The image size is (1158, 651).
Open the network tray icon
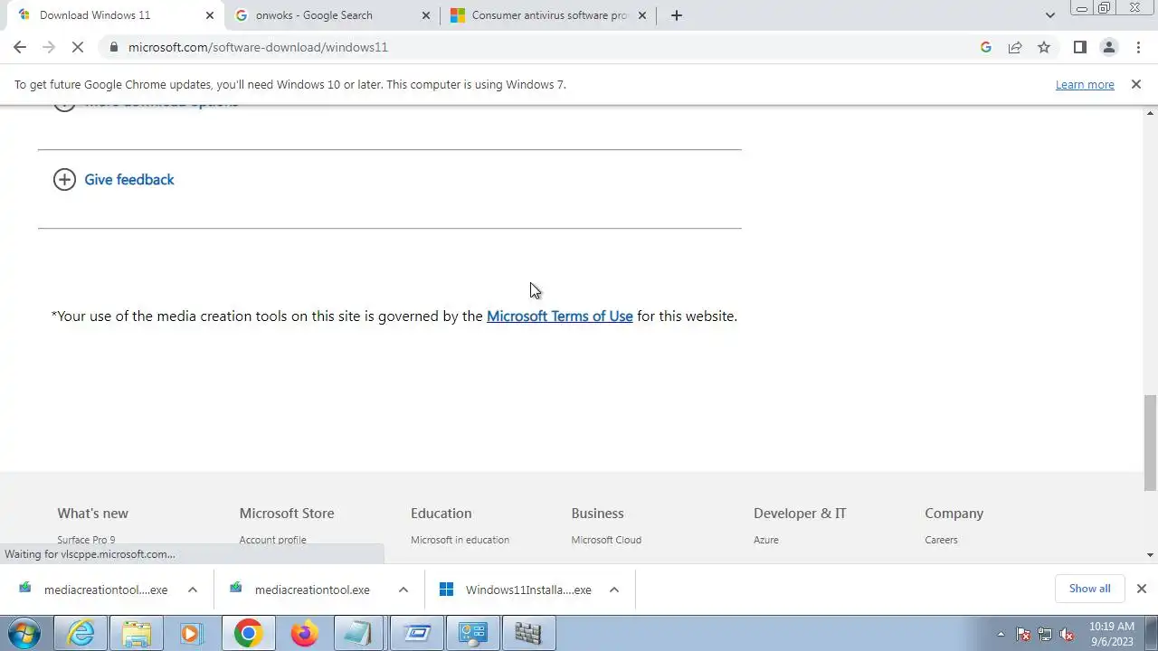1045,634
